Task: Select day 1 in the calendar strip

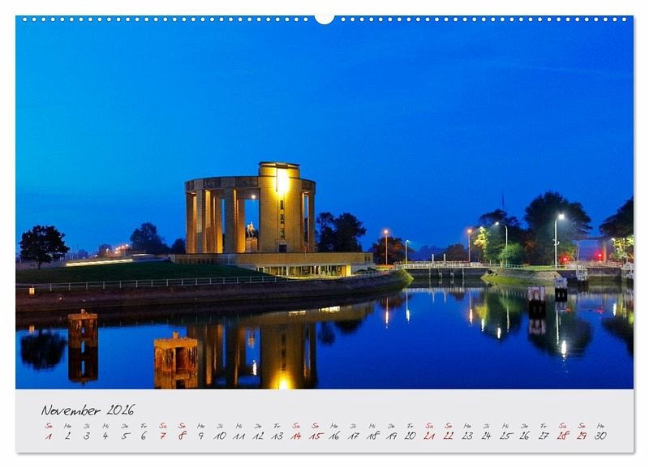Action: [48, 436]
